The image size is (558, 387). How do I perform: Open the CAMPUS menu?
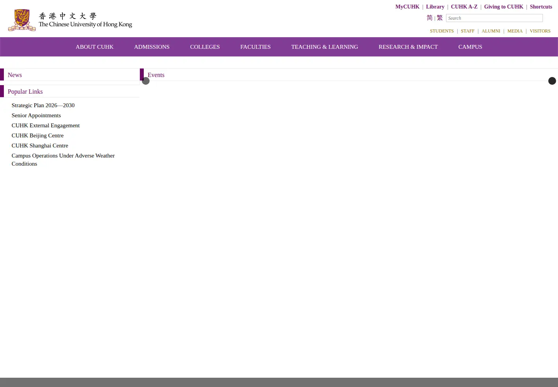[470, 47]
